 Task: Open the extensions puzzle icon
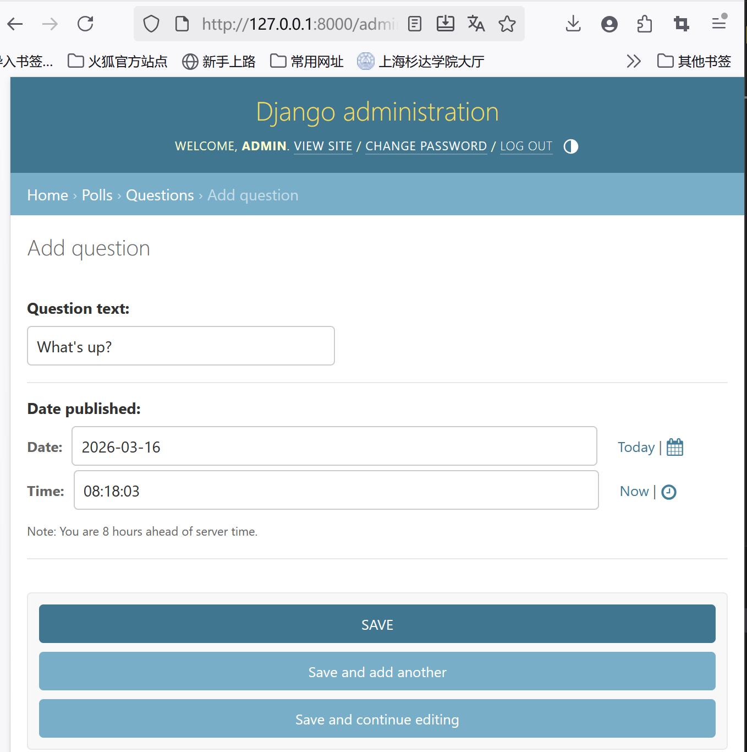point(645,24)
